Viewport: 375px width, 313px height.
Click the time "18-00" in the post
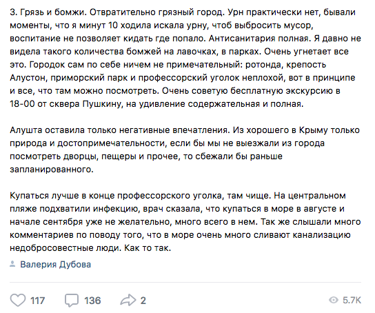coord(22,104)
